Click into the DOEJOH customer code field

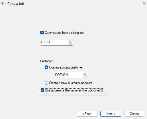tap(69, 75)
